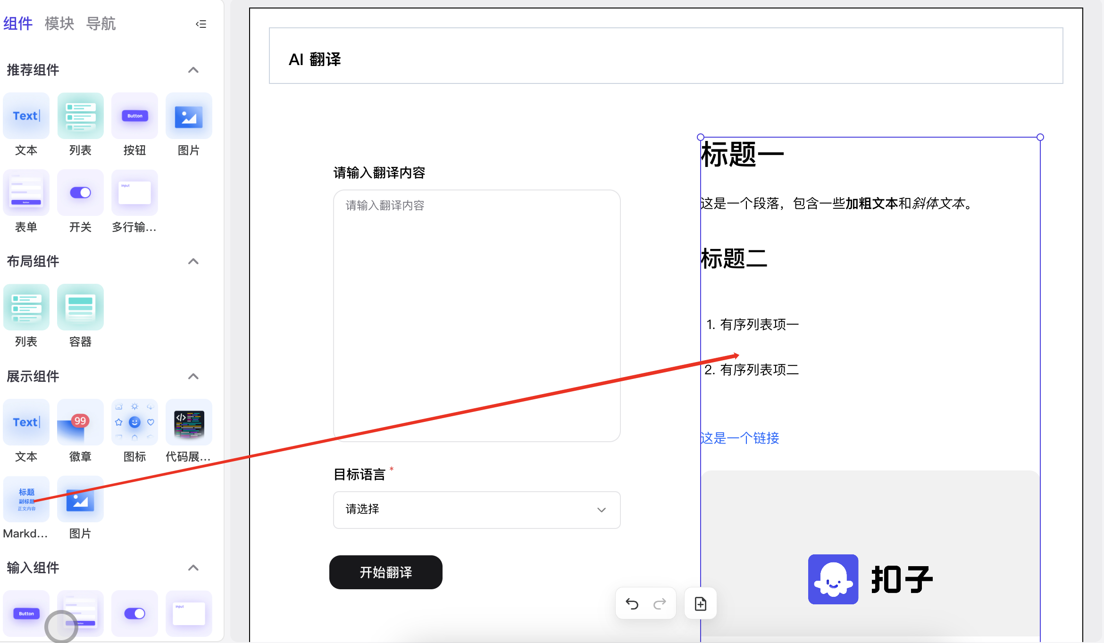Switch to the 组件 tab
This screenshot has width=1104, height=643.
[x=17, y=23]
